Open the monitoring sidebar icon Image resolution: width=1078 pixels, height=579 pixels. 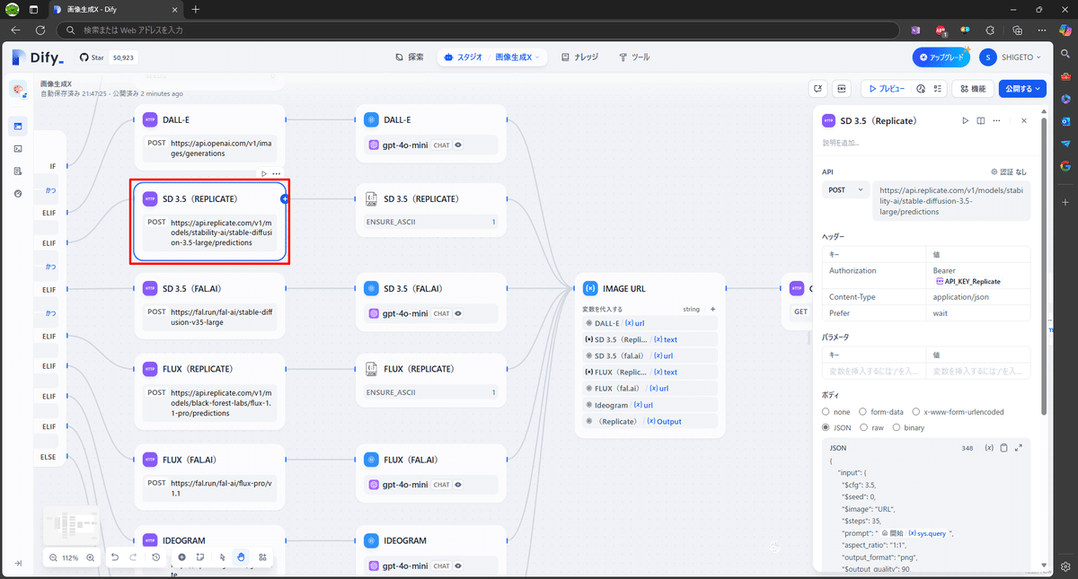click(x=18, y=193)
